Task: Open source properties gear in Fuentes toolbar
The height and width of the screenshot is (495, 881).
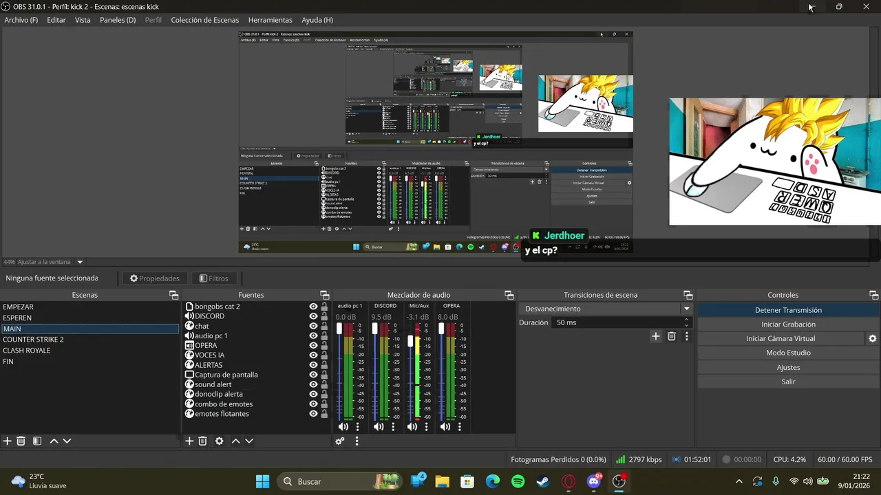Action: point(219,441)
